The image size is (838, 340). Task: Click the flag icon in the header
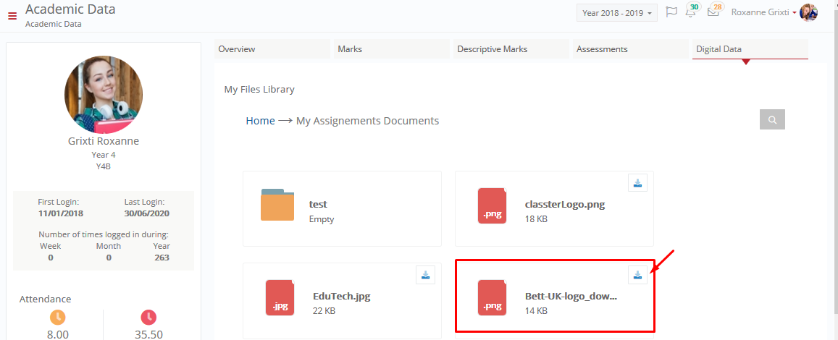click(671, 12)
